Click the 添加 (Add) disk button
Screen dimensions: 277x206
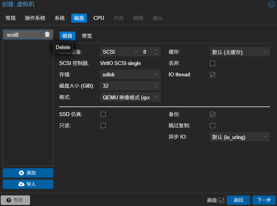(28, 173)
